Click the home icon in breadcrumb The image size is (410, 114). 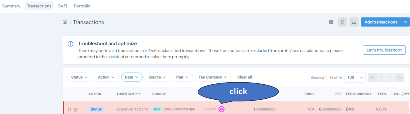click(x=65, y=22)
